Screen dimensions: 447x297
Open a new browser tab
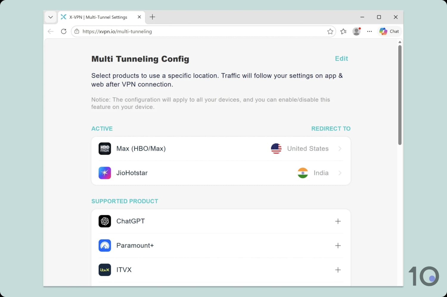(x=152, y=17)
